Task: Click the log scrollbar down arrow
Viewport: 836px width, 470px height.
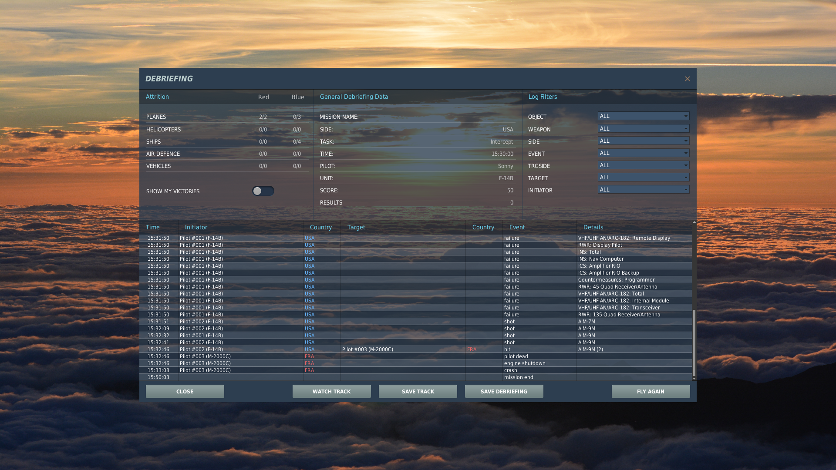Action: [x=694, y=379]
